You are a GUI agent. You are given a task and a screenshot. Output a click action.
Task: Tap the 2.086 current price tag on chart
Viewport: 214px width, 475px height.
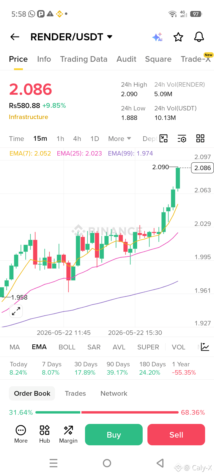coord(202,168)
